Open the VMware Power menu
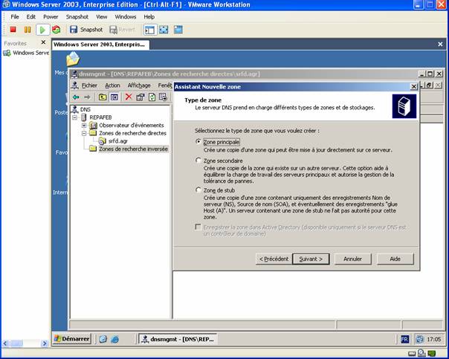 click(x=51, y=17)
